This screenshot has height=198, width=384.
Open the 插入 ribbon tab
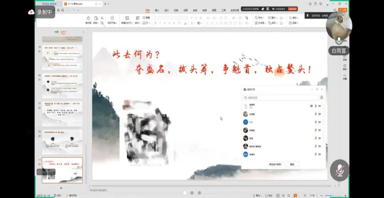[x=157, y=10]
